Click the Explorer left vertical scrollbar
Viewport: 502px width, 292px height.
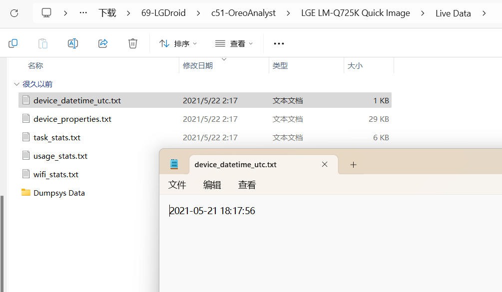click(x=2, y=243)
